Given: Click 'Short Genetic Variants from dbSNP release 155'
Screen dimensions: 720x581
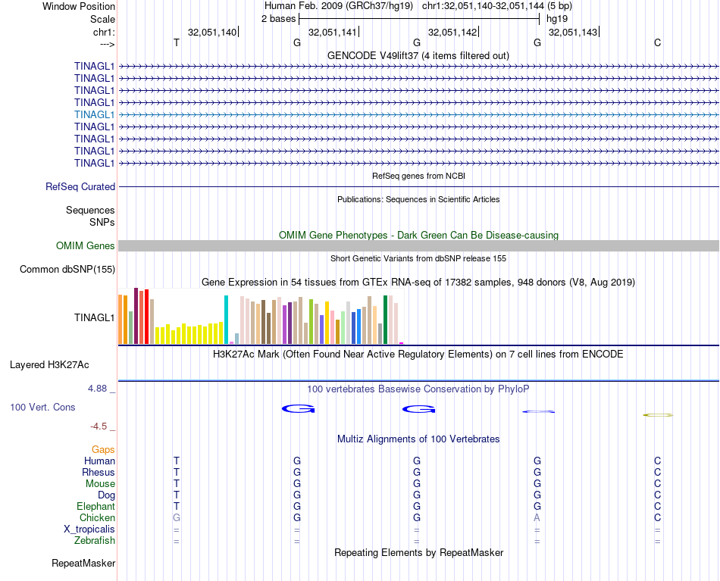Looking at the screenshot, I should coord(418,258).
